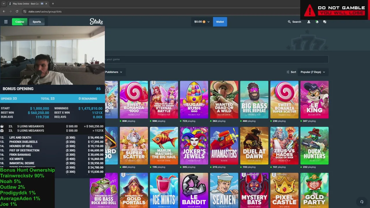
Task: Switch to the Play Slots Online browser tab
Action: point(28,4)
